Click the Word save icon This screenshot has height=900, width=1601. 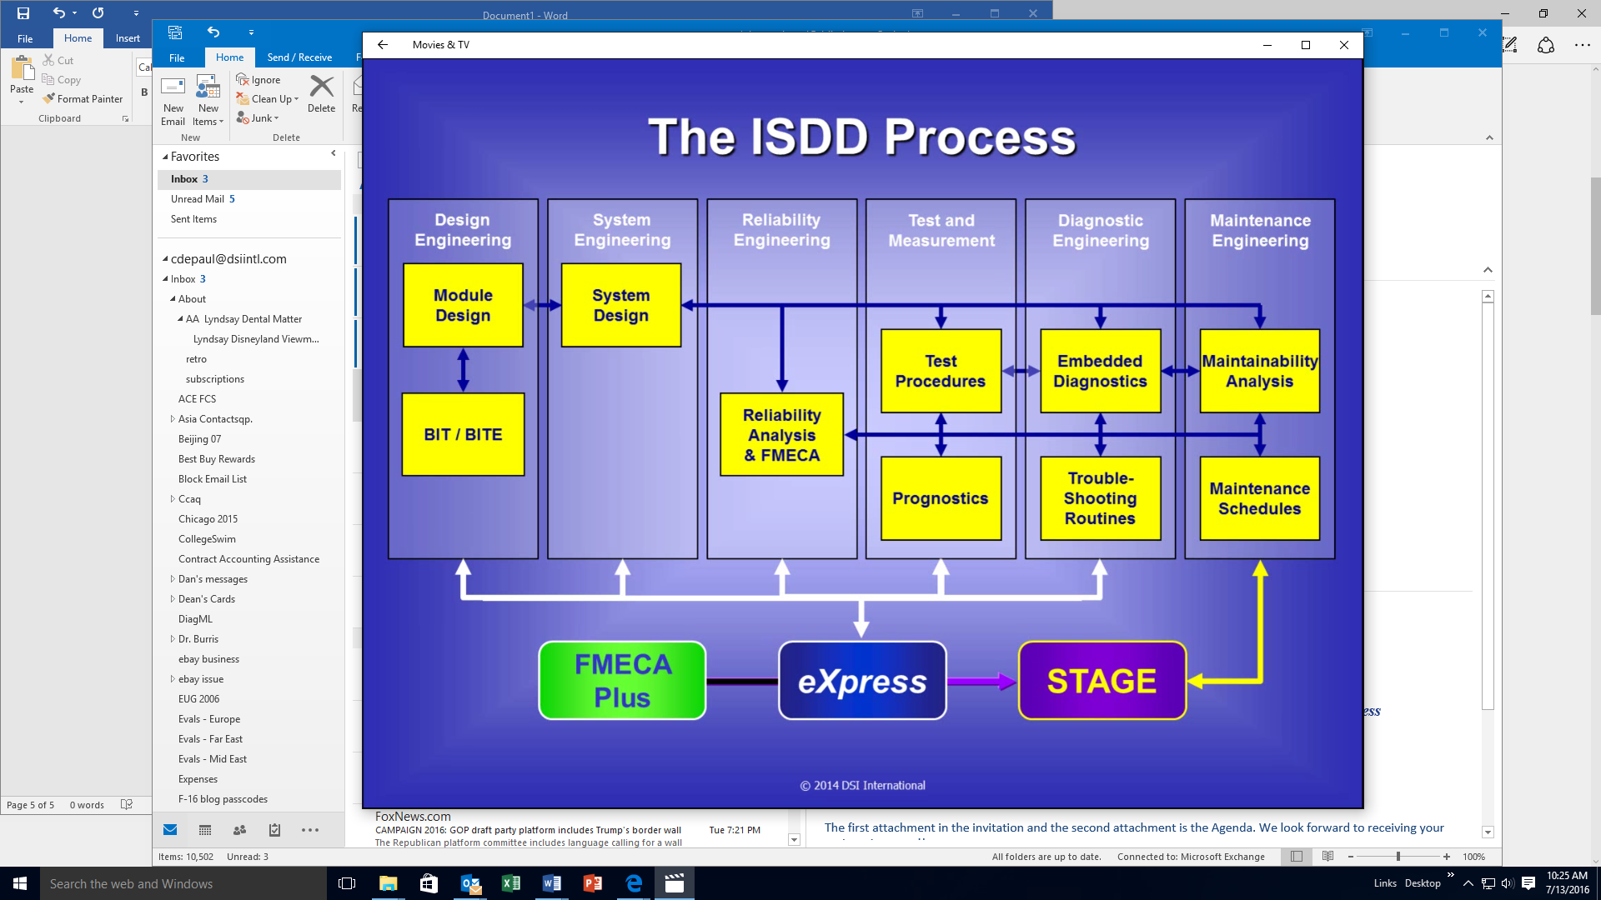point(23,13)
